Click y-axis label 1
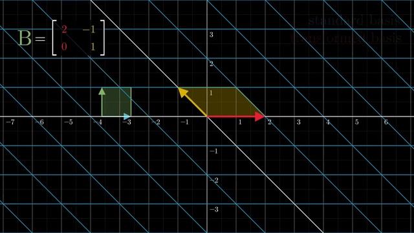 point(211,93)
